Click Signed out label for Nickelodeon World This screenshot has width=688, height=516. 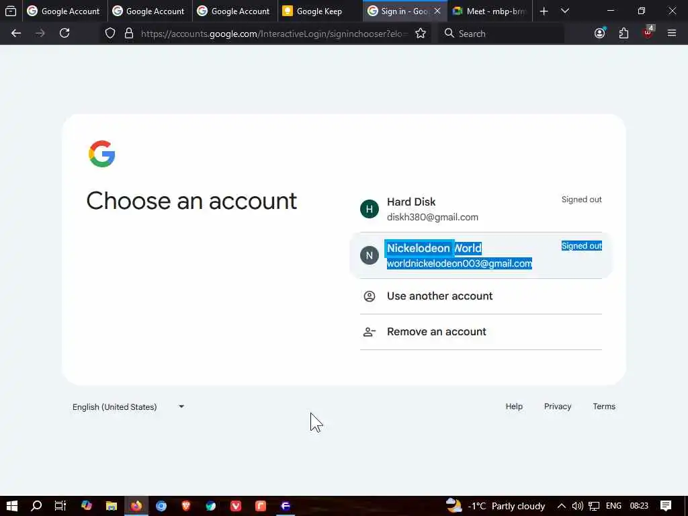pyautogui.click(x=581, y=246)
